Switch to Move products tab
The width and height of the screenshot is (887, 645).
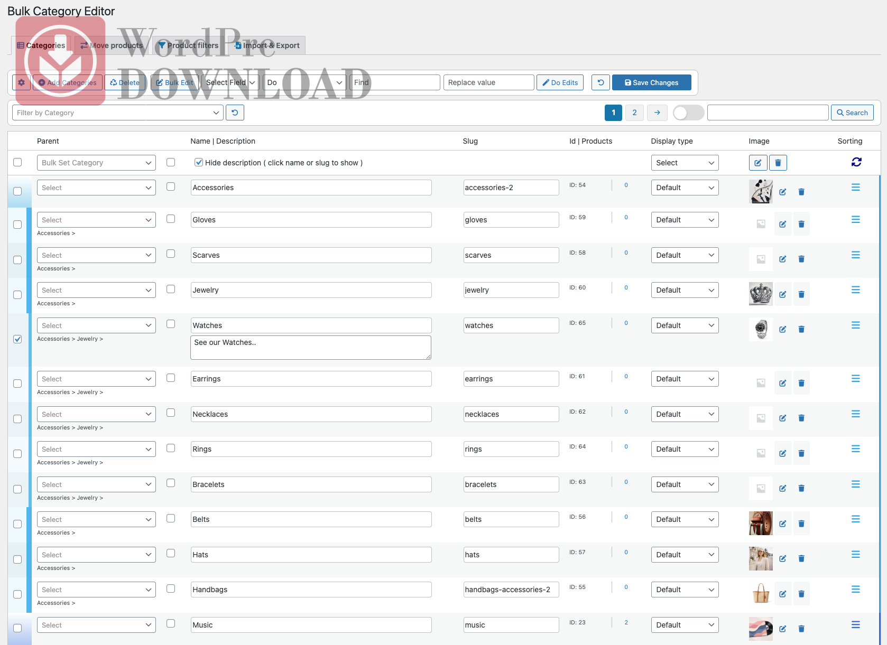[112, 45]
